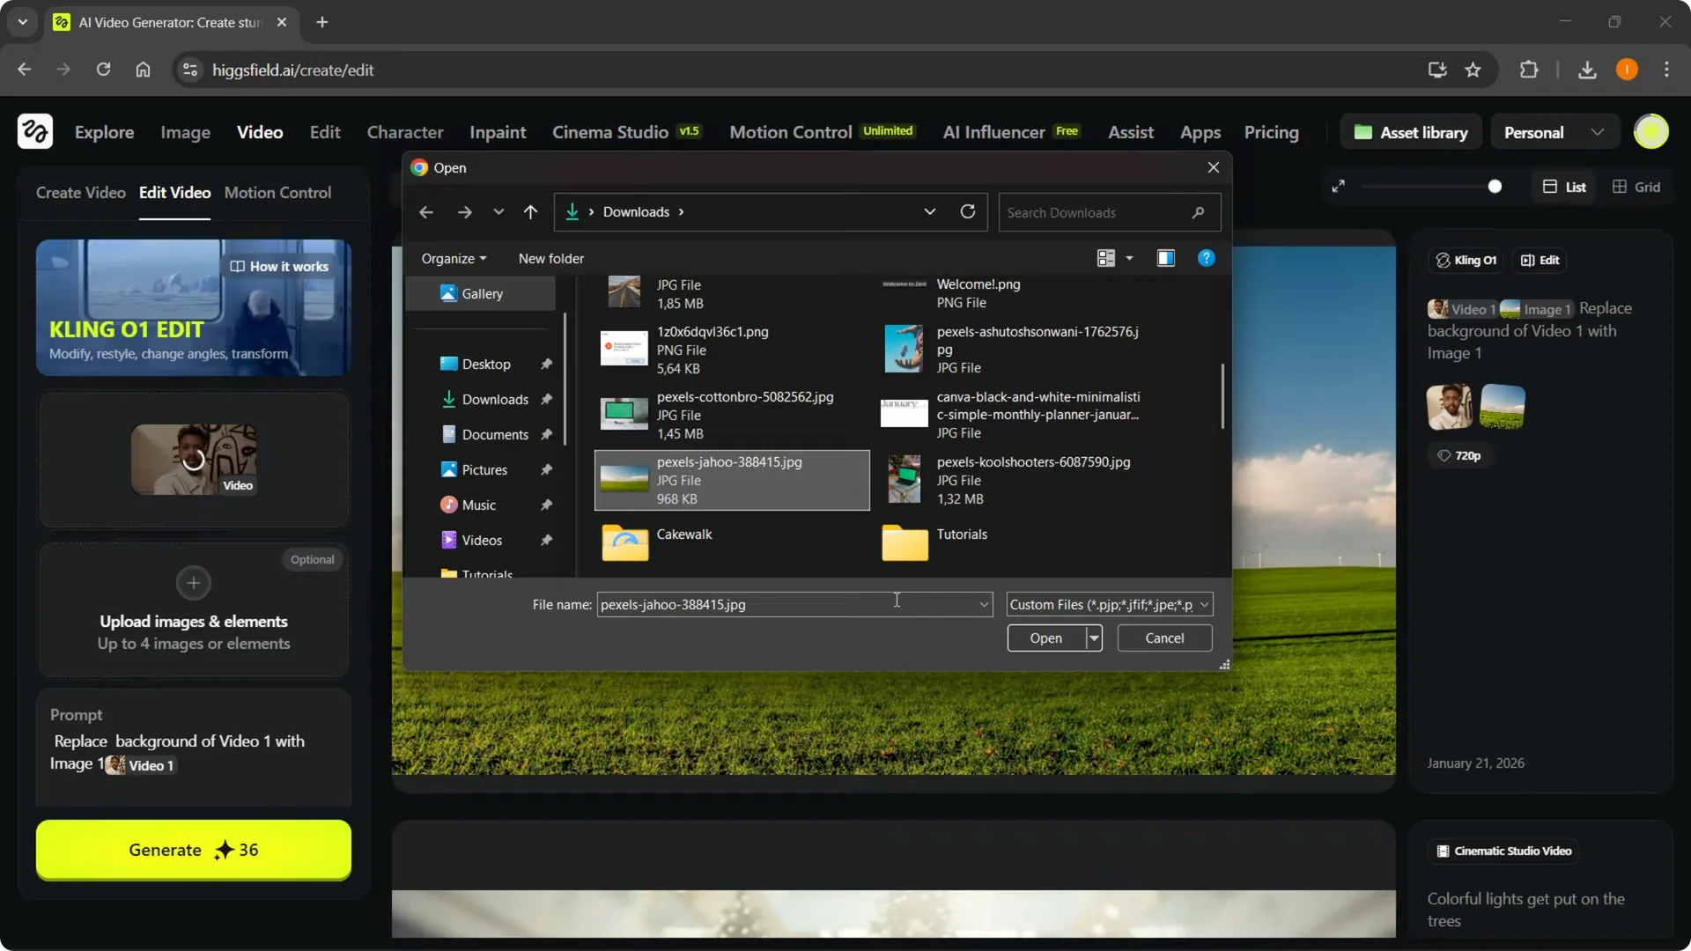The width and height of the screenshot is (1691, 951).
Task: Click the 720p resolution tag
Action: coord(1459,455)
